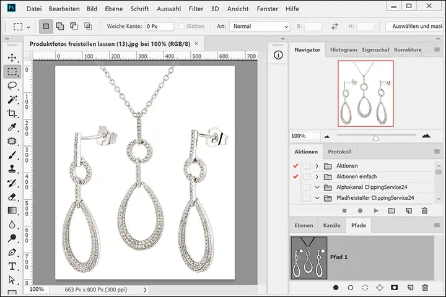Open the Art dropdown set to Normal
This screenshot has width=446, height=297.
click(x=260, y=27)
